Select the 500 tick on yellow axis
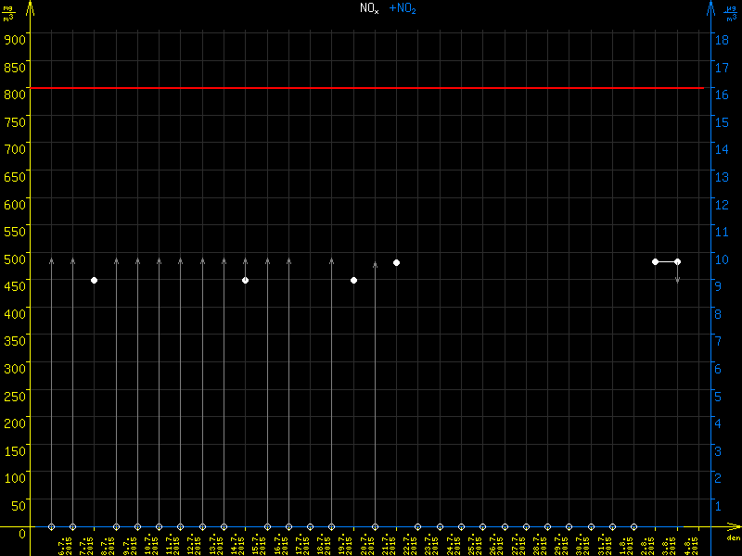Screen dimensions: 742x556 15,259
